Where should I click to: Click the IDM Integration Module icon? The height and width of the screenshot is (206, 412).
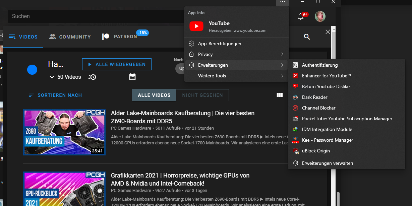pos(295,129)
